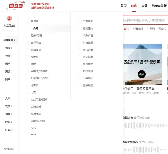Viewport: 168px width, 154px height.
Task: Select the 汽车广告 checkbox
Action: pyautogui.click(x=80, y=36)
